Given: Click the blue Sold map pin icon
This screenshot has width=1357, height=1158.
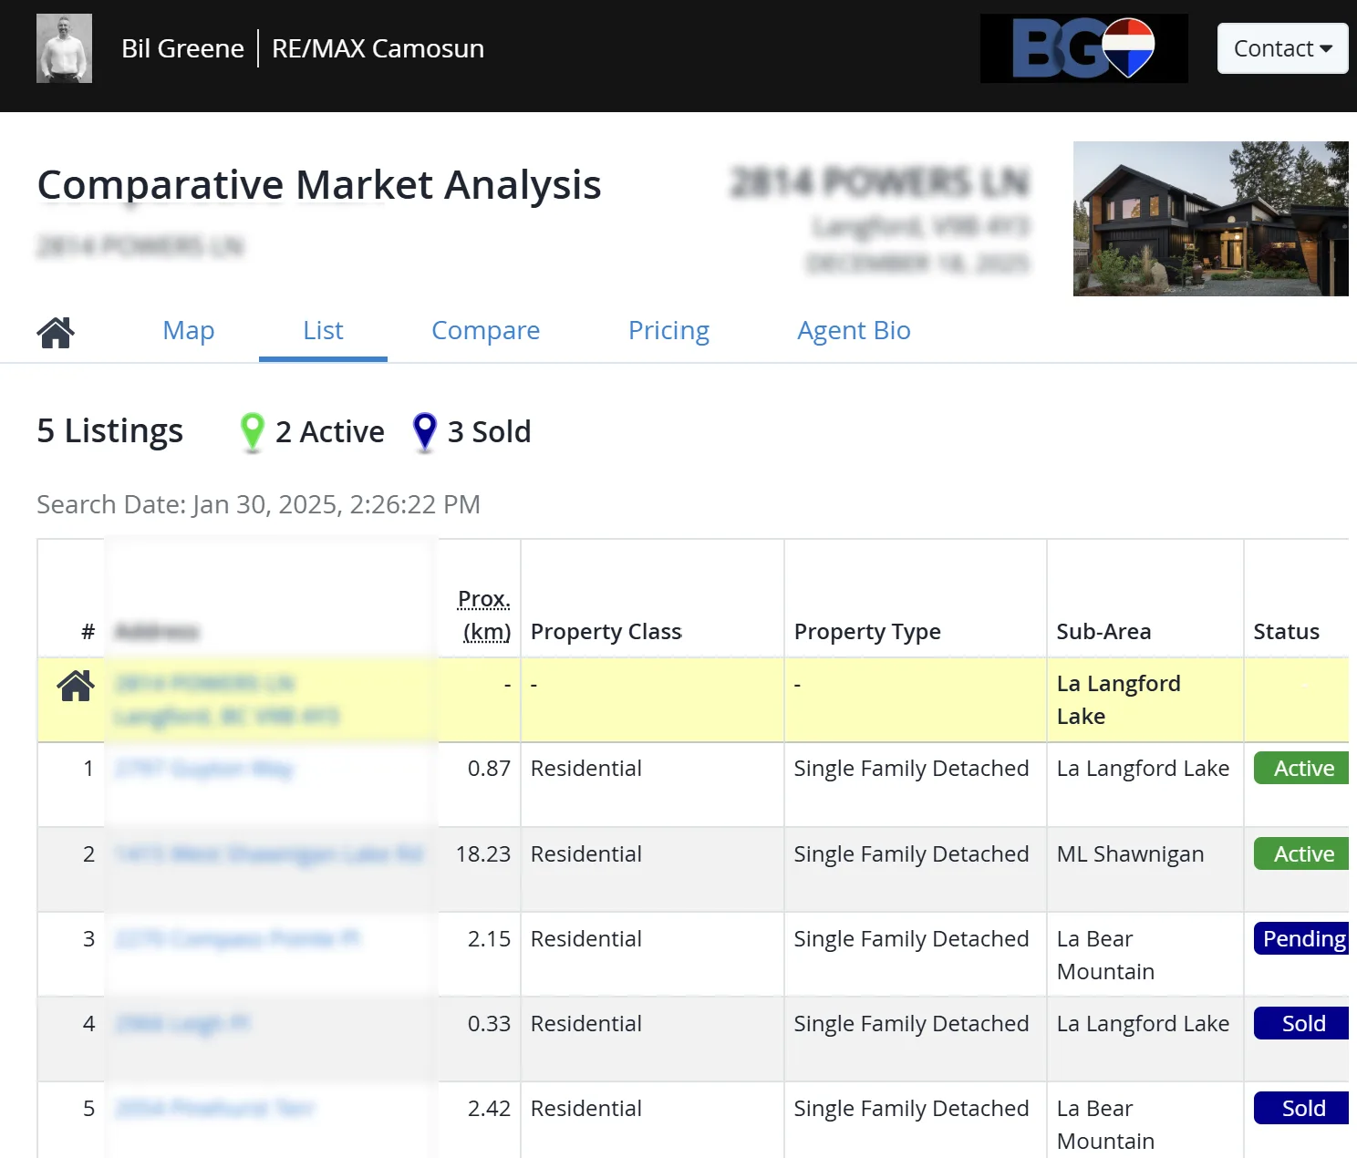Looking at the screenshot, I should [x=424, y=430].
